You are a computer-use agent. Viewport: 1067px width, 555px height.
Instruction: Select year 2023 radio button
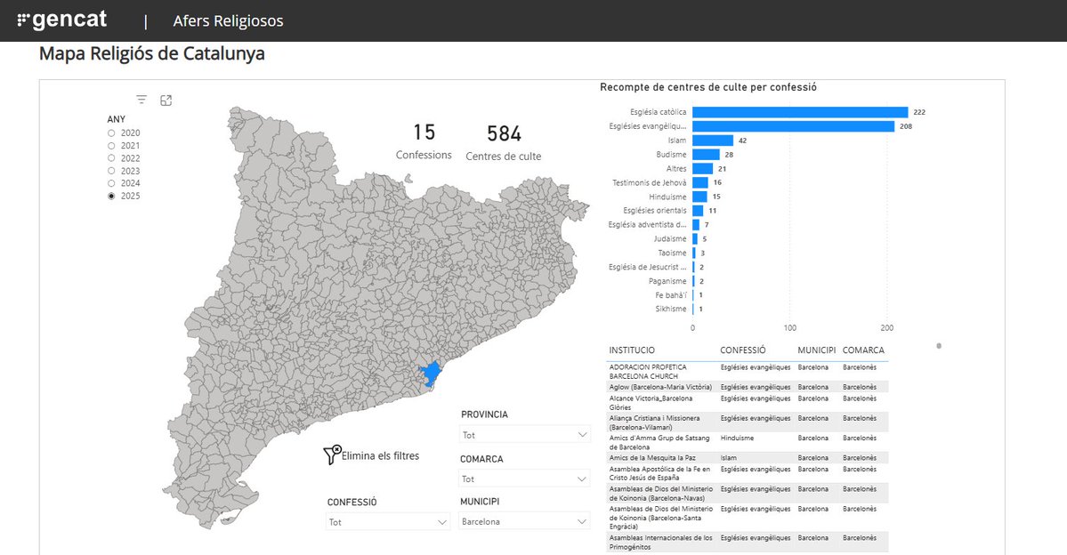point(111,171)
